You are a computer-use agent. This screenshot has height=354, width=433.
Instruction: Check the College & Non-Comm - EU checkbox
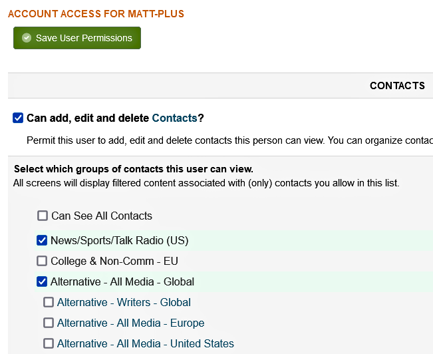[42, 261]
